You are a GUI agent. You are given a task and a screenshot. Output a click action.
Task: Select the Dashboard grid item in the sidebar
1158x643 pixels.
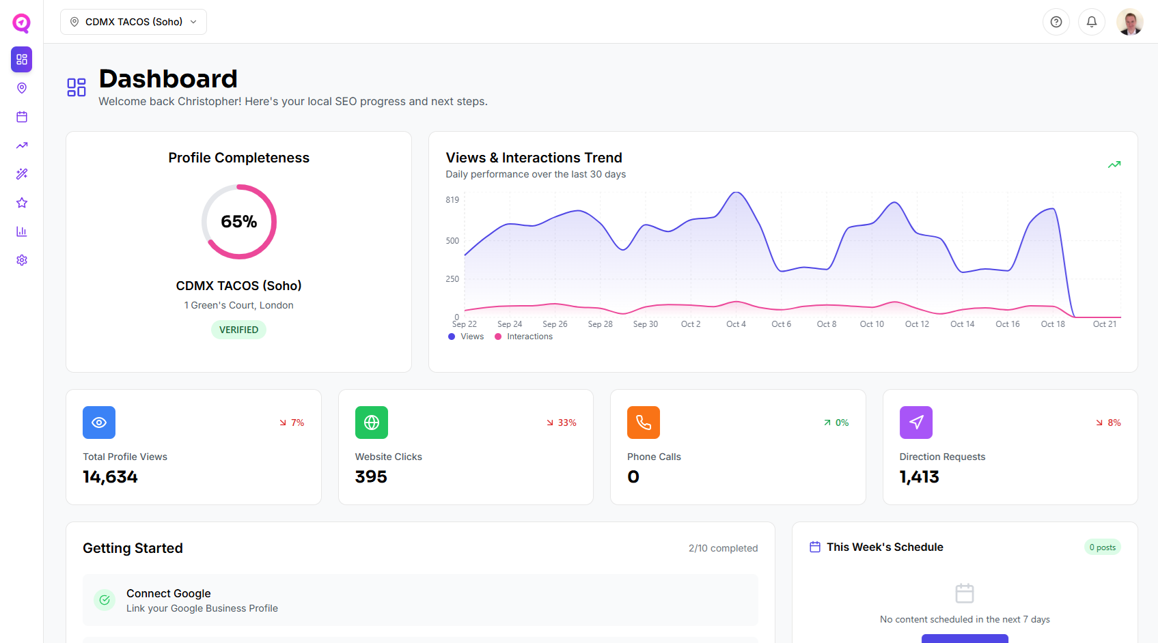pyautogui.click(x=21, y=59)
